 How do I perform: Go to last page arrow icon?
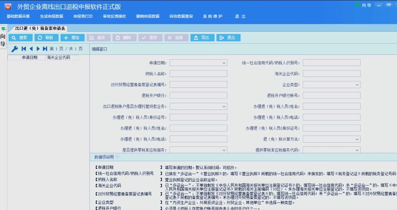click(45, 49)
